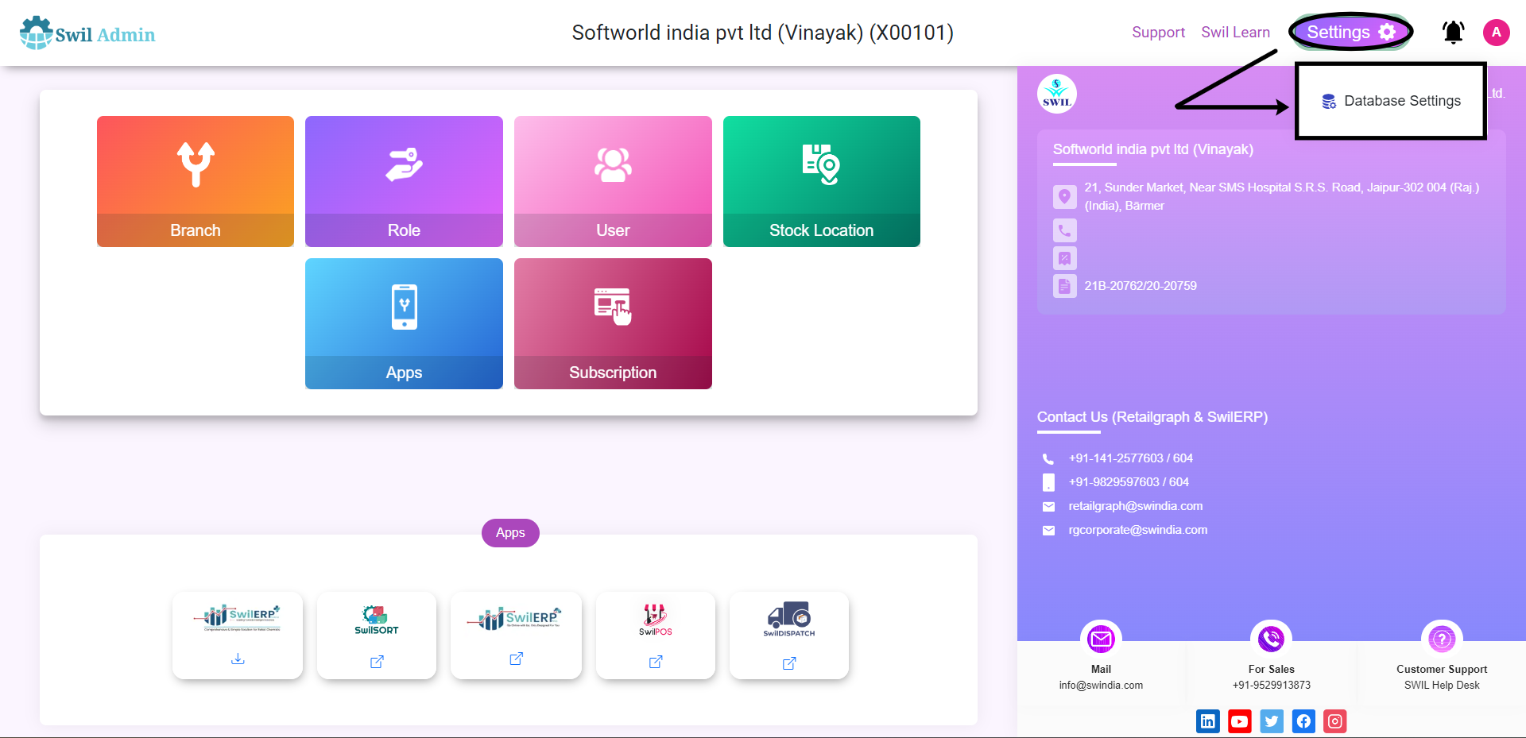
Task: Click the SwilSORT logo
Action: point(377,620)
